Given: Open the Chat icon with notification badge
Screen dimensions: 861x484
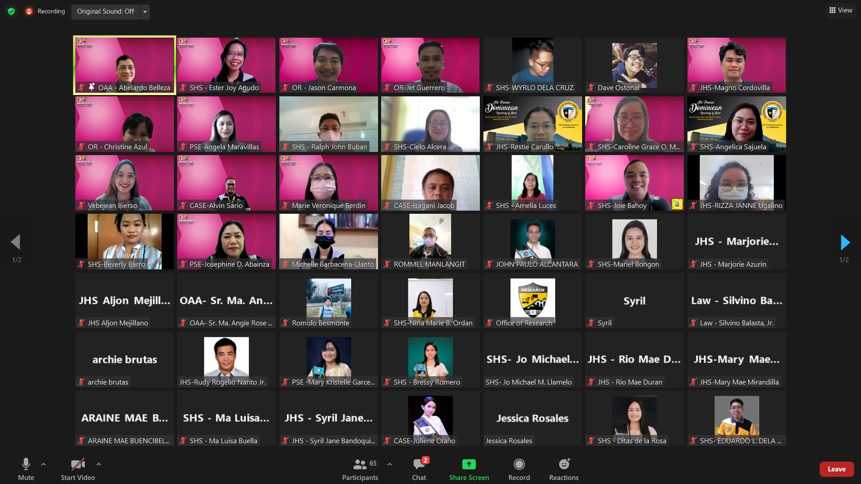Looking at the screenshot, I should pyautogui.click(x=419, y=464).
